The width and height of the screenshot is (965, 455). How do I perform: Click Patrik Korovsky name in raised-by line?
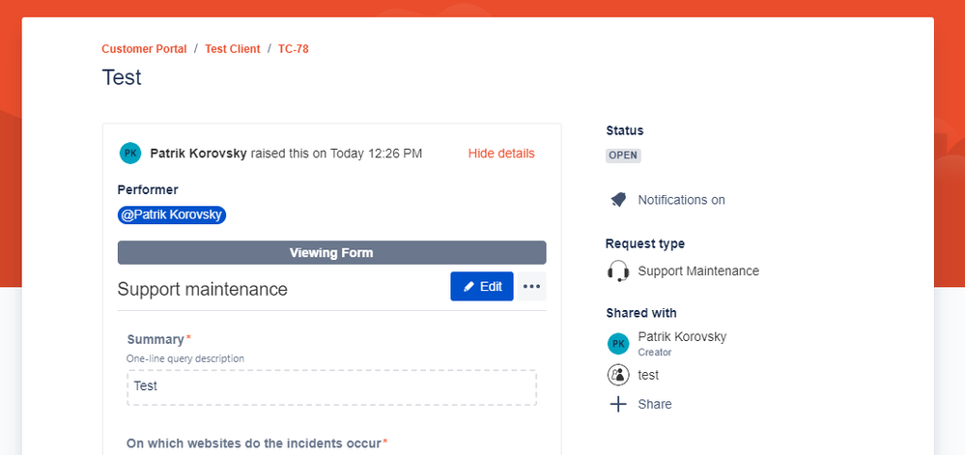(x=199, y=154)
